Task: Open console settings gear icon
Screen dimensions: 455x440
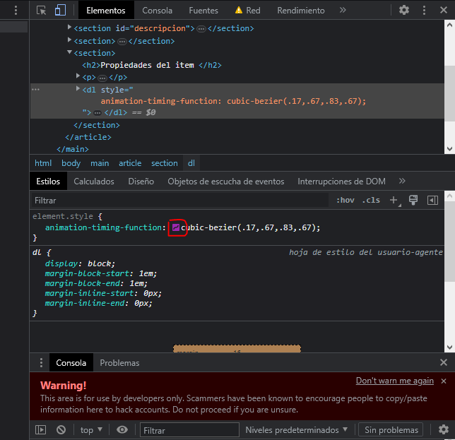Action: click(x=444, y=429)
